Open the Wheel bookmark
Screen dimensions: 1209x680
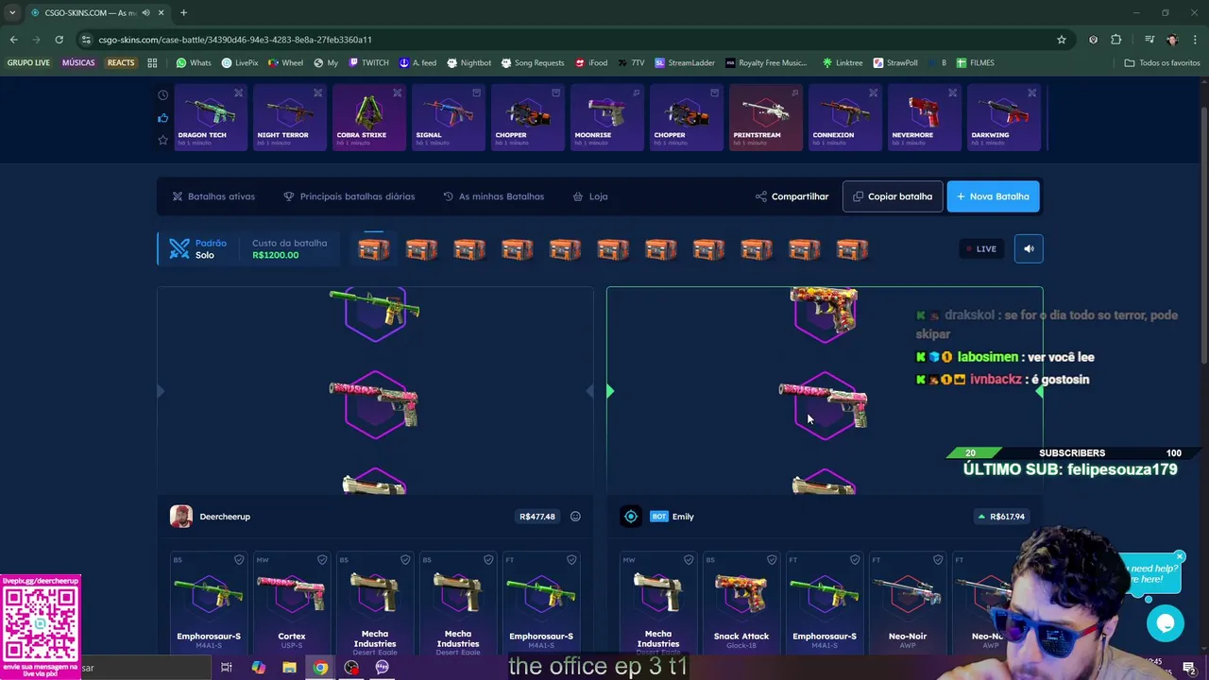[x=285, y=63]
